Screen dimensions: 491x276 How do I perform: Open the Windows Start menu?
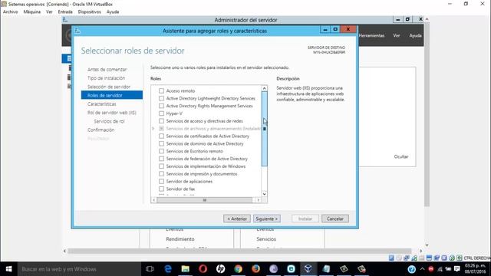[8, 269]
